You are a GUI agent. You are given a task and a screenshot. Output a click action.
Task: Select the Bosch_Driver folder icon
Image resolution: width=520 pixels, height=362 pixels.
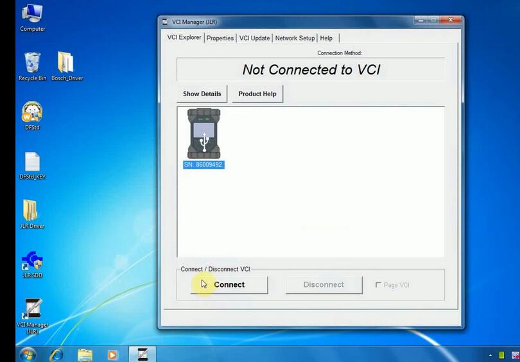coord(67,67)
